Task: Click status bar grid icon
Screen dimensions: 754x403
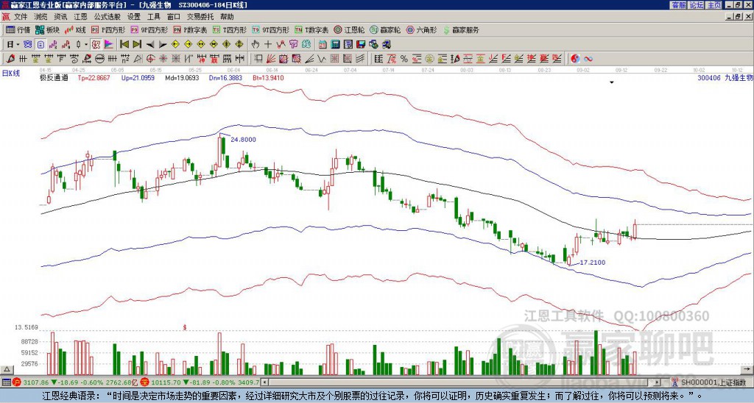Action: [x=6, y=382]
